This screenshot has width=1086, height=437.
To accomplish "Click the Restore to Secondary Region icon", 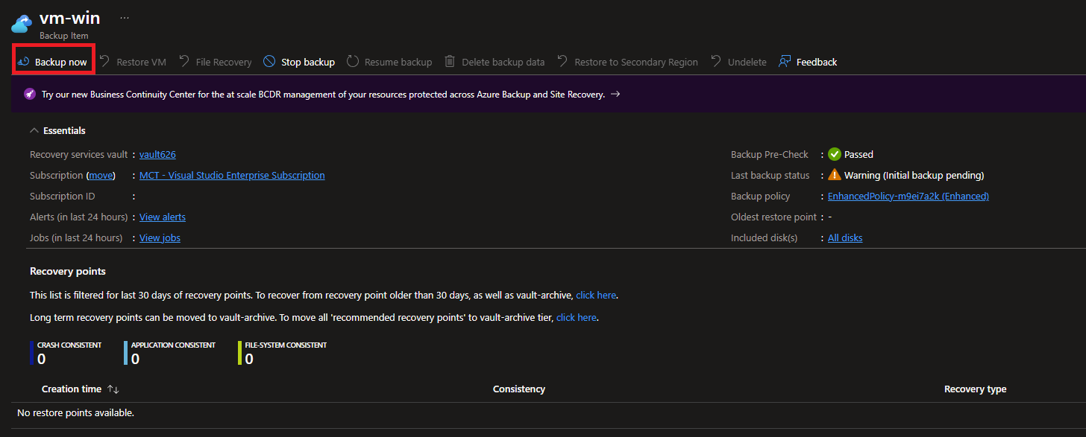I will point(562,61).
